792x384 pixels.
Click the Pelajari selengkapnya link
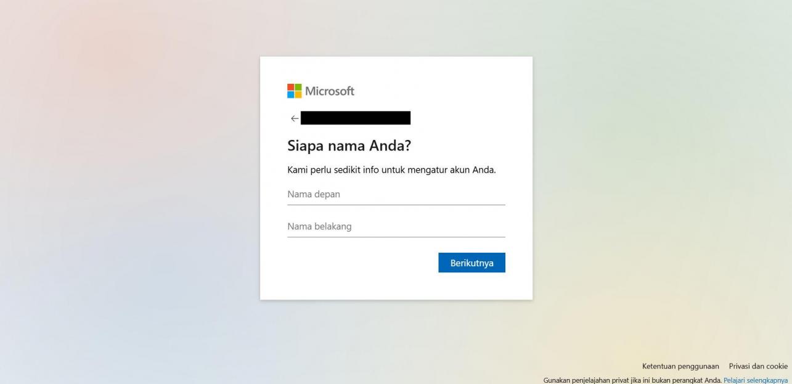click(x=757, y=379)
